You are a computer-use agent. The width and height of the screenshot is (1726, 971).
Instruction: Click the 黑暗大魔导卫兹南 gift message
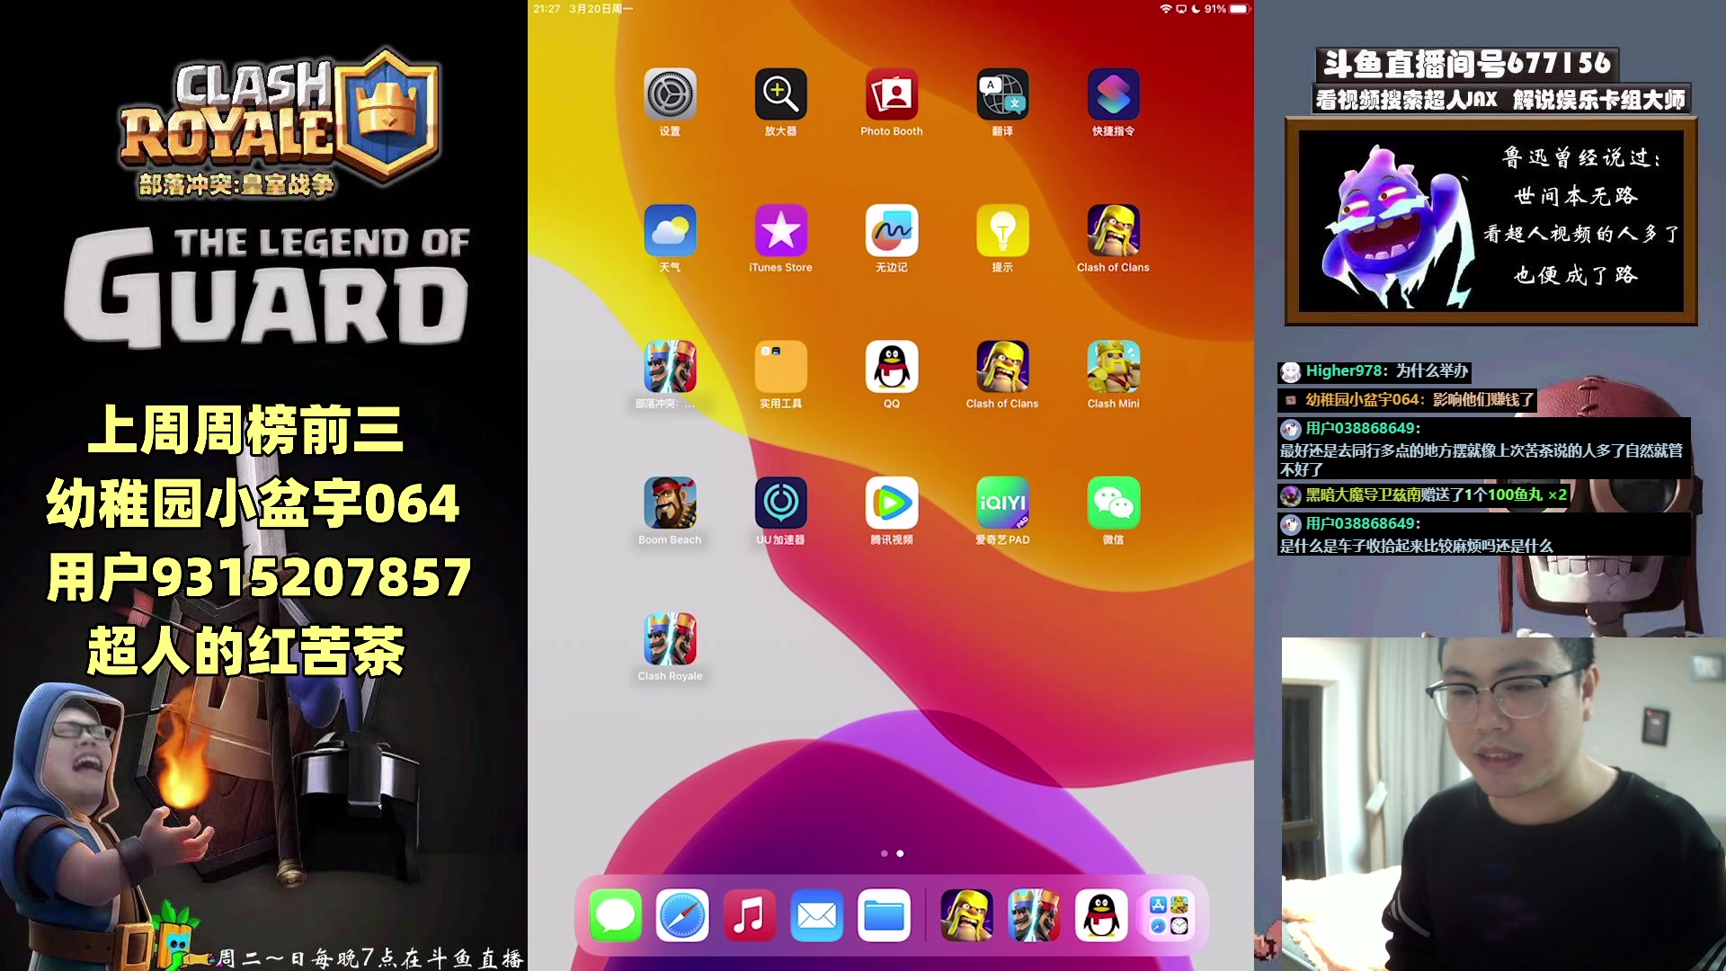[x=1424, y=495]
